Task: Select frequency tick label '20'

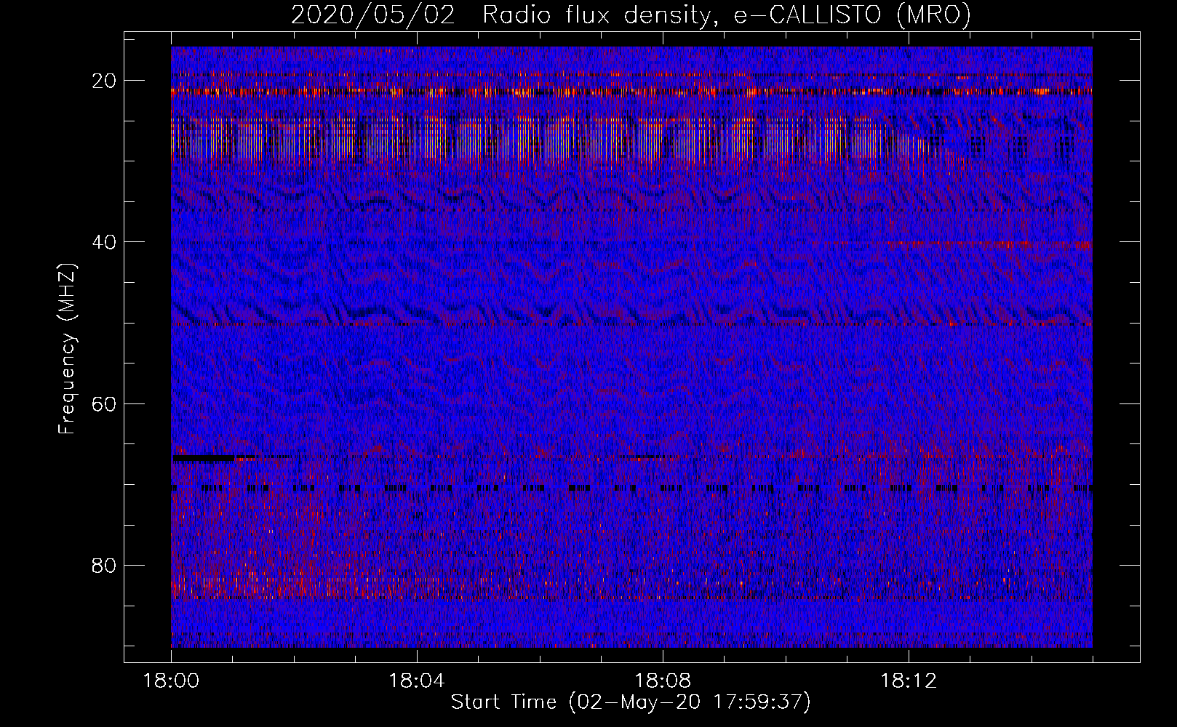Action: click(x=105, y=81)
